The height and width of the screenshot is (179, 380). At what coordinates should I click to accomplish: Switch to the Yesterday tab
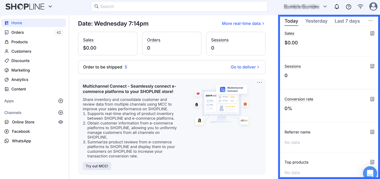tap(316, 21)
